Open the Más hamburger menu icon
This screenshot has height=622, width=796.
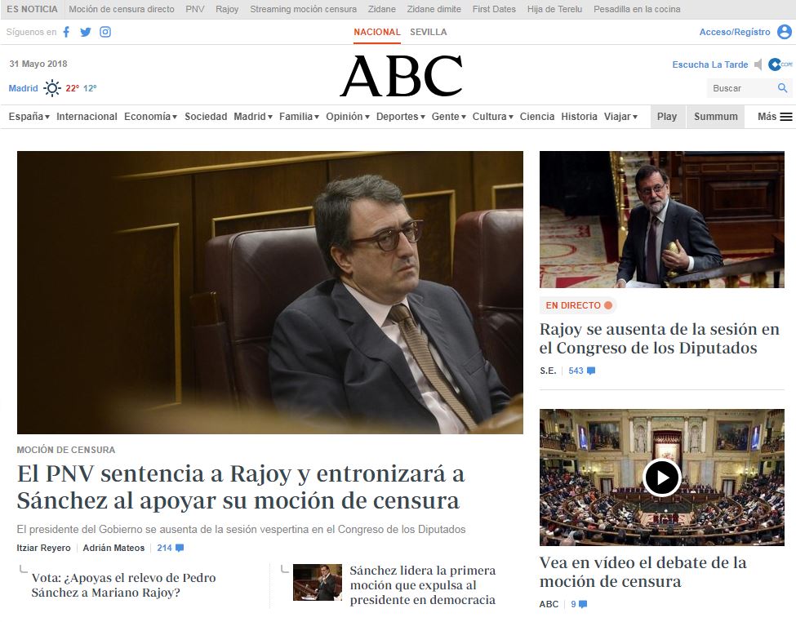tap(786, 117)
